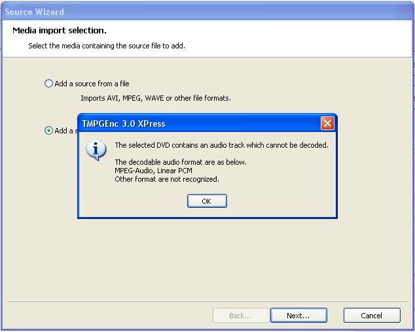The width and height of the screenshot is (415, 332).
Task: Click the "Media import selection." heading
Action: [x=60, y=31]
